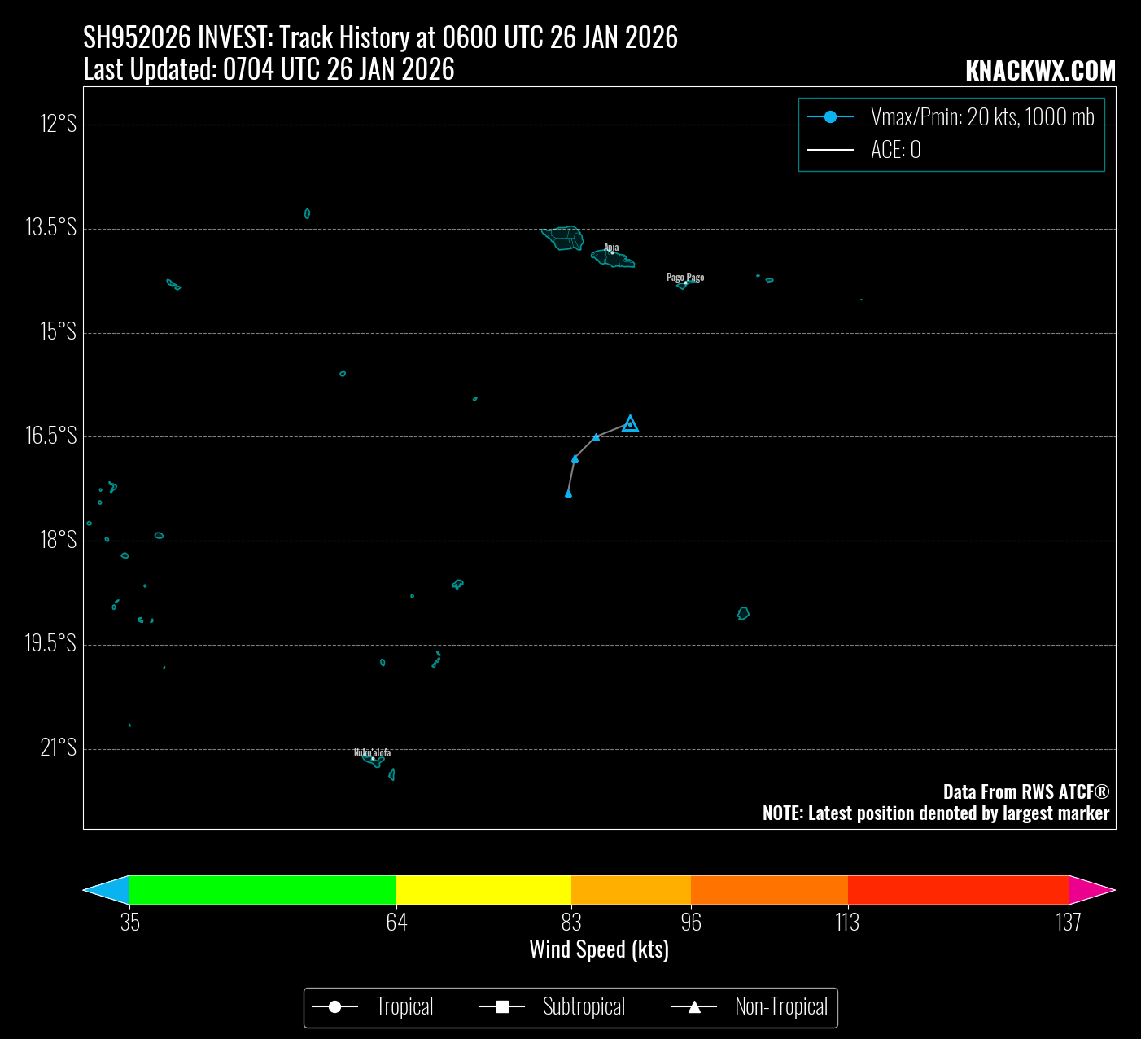Image resolution: width=1141 pixels, height=1039 pixels.
Task: Click the blue left arrow on colorbar
Action: click(x=107, y=890)
